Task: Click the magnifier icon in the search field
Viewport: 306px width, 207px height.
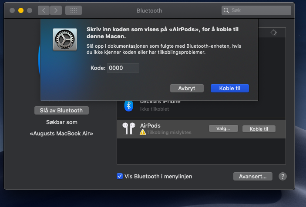Action: click(x=226, y=10)
